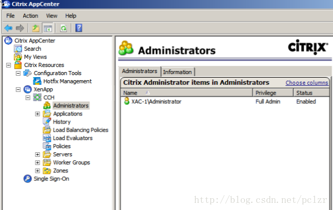Expand the Servers node
Image resolution: width=333 pixels, height=210 pixels.
coord(37,154)
